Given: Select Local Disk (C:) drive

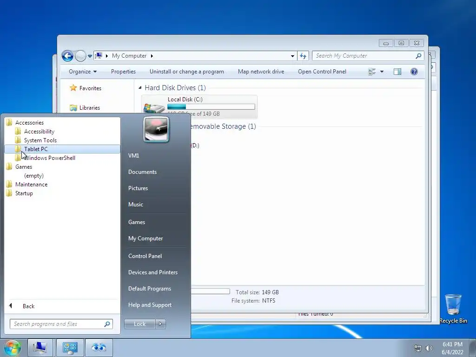Looking at the screenshot, I should [x=199, y=106].
